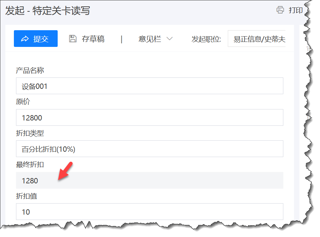The height and width of the screenshot is (237, 320).
Task: Click the form title 发起 - 特定关卡读写
Action: pos(47,11)
